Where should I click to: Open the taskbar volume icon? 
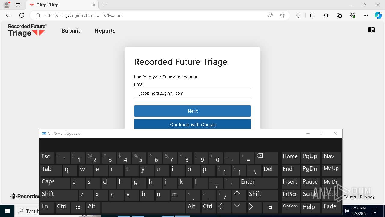tap(346, 211)
